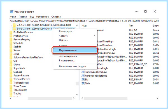Open Разрешения... from the context menu
The image size is (168, 109).
pos(75,60)
